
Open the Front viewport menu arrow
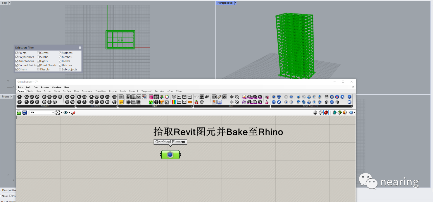coord(11,96)
